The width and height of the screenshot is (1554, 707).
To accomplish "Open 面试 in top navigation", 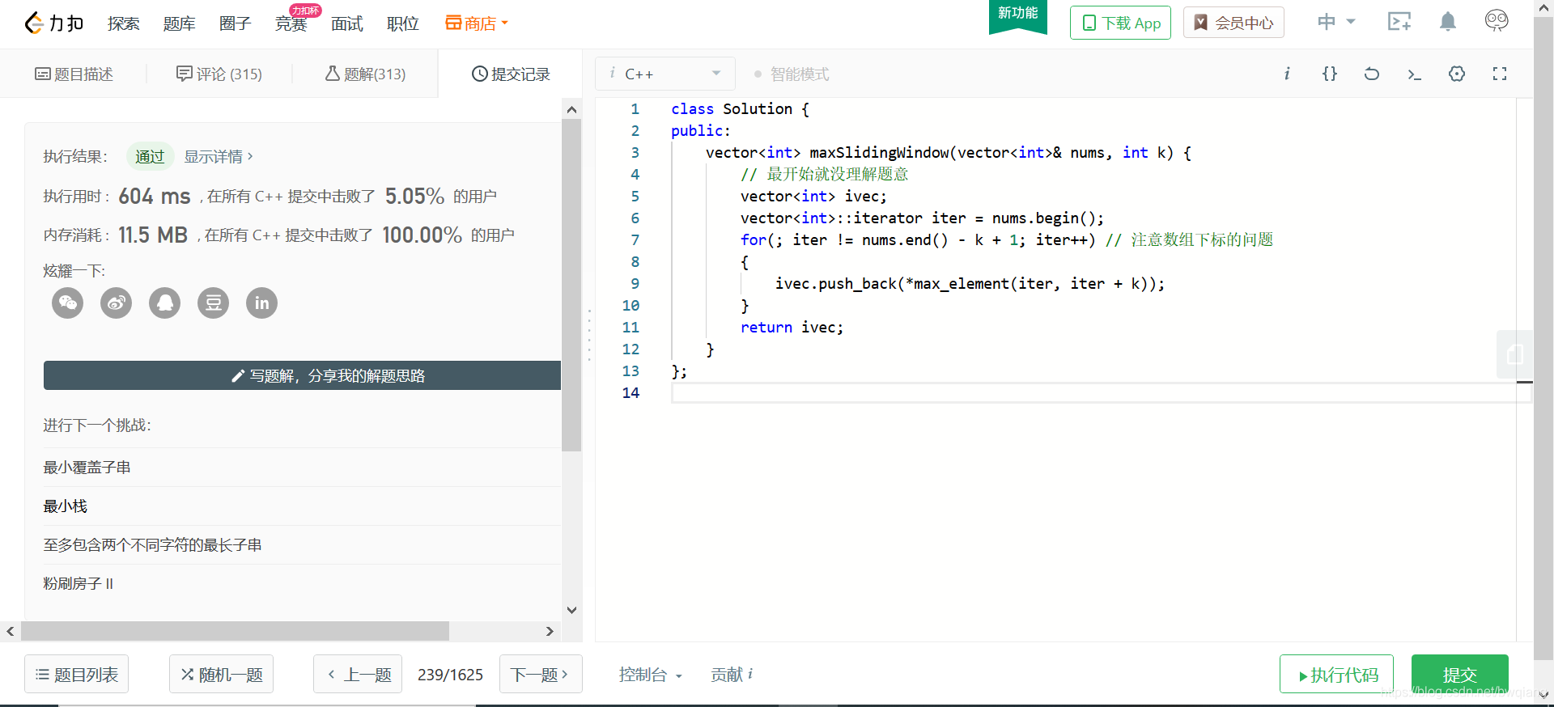I will [347, 23].
